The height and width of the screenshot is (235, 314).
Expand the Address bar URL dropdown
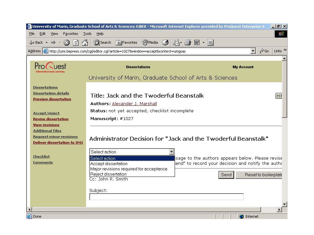tap(253, 51)
